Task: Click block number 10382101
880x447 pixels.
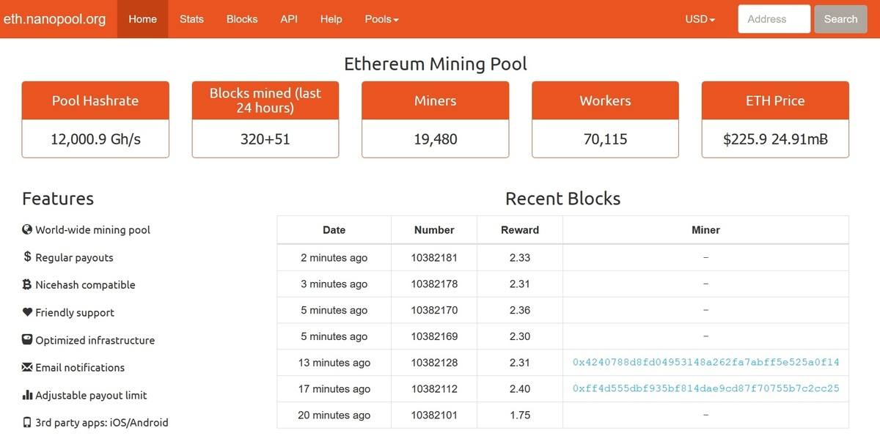Action: click(434, 415)
